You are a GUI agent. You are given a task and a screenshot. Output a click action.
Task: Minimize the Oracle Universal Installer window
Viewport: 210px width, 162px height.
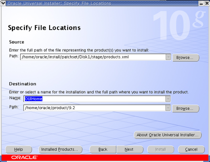click(201, 4)
